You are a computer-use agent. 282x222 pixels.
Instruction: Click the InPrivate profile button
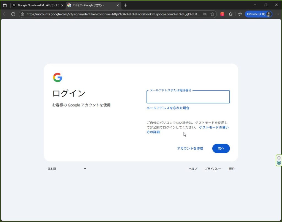(258, 14)
